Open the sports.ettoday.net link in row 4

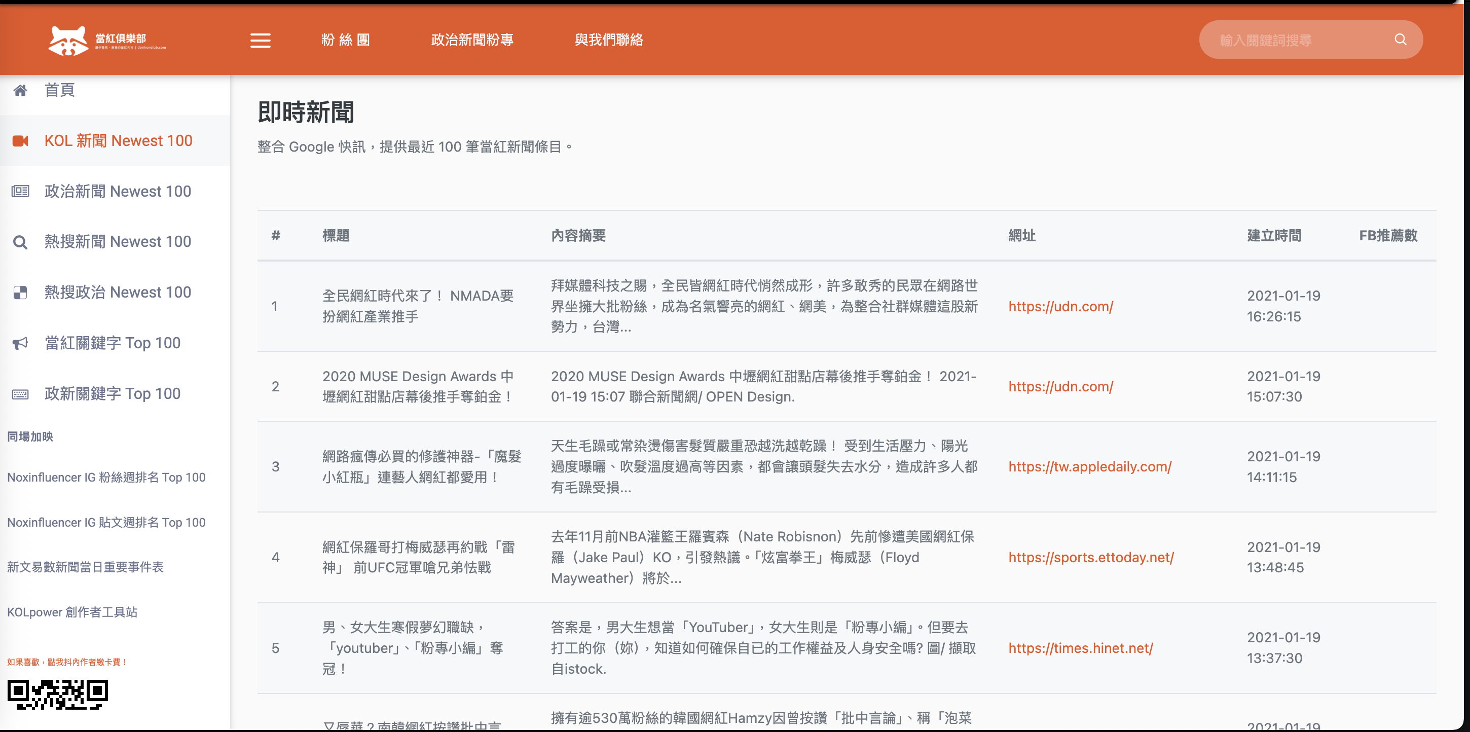[1090, 558]
